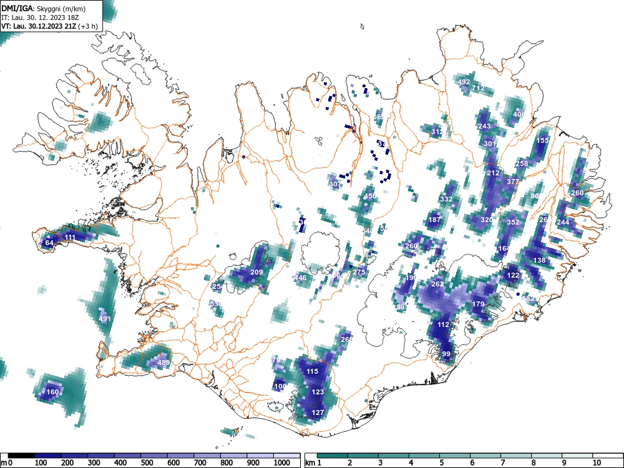The width and height of the screenshot is (624, 468).
Task: Click the dark blue 100–200 m legend swatch
Action: point(48,456)
